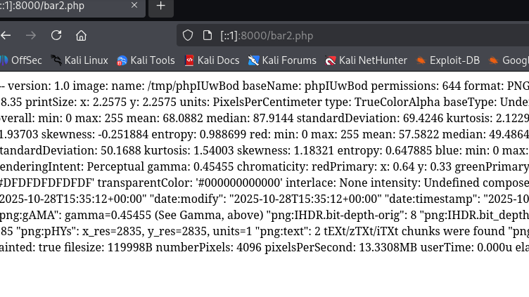Go to the browser home page
The width and height of the screenshot is (529, 297).
81,35
